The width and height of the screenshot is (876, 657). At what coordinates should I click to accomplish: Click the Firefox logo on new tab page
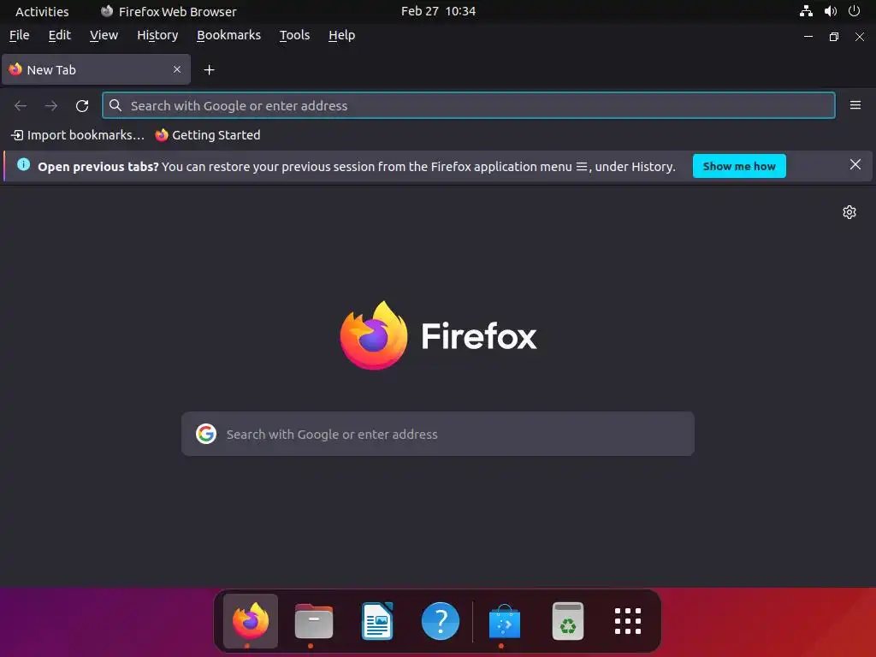coord(373,335)
